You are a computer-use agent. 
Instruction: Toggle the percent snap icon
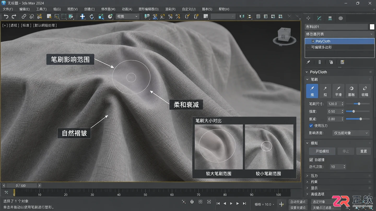click(x=170, y=16)
